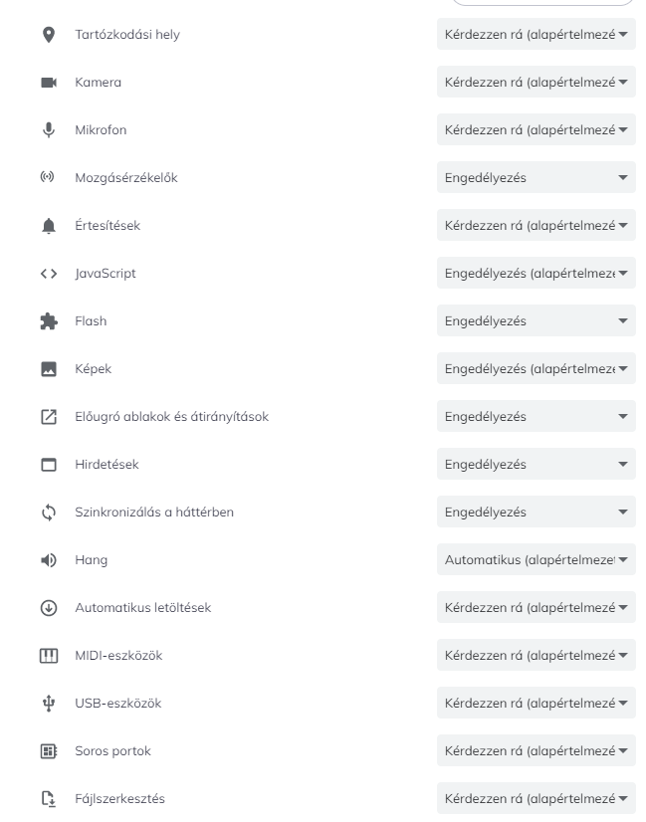Click the Hang speaker icon

[48, 560]
